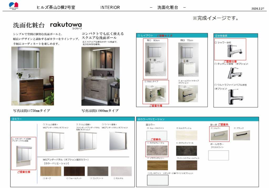Pick the ウォールナット under panel swatch
269x188 pixels.
tap(74, 171)
